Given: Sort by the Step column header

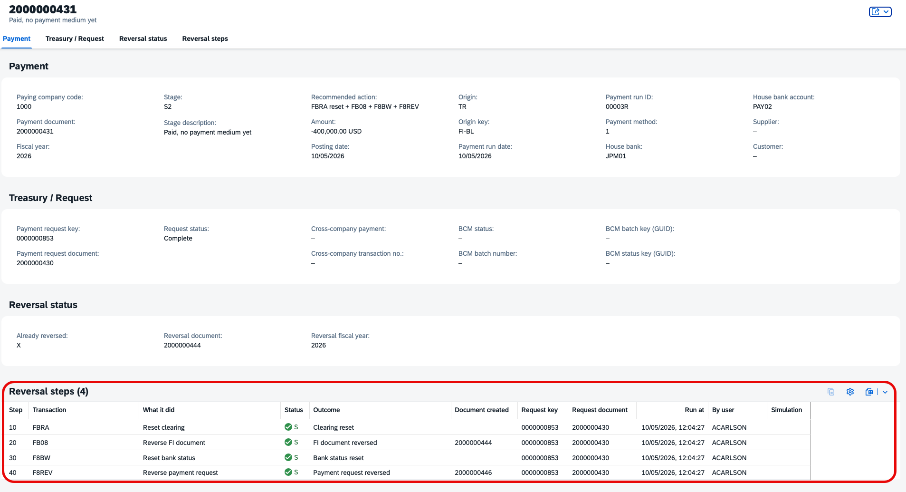Looking at the screenshot, I should point(16,410).
